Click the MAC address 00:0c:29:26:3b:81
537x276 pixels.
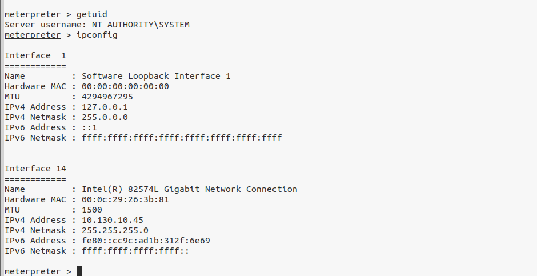tap(125, 199)
